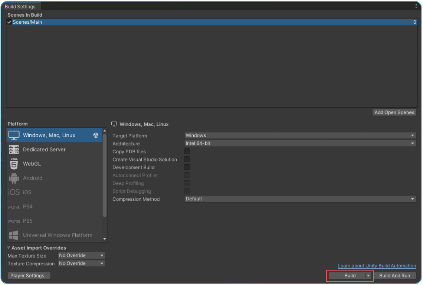Select Dedicated Server platform
Viewport: 423px width, 285px height.
pos(54,150)
